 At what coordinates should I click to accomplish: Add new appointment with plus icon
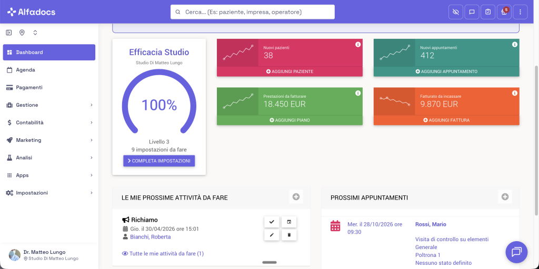pyautogui.click(x=505, y=196)
